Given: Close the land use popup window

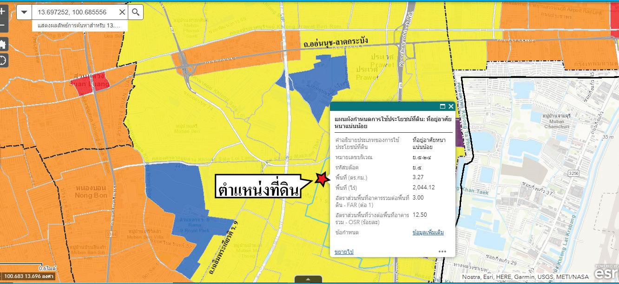Looking at the screenshot, I should click(x=451, y=106).
